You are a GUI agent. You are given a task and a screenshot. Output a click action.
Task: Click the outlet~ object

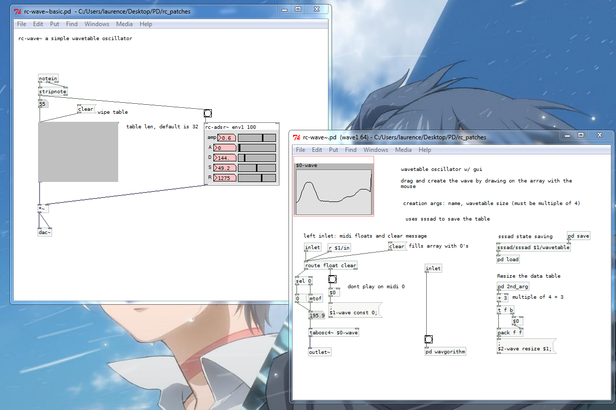click(x=320, y=352)
